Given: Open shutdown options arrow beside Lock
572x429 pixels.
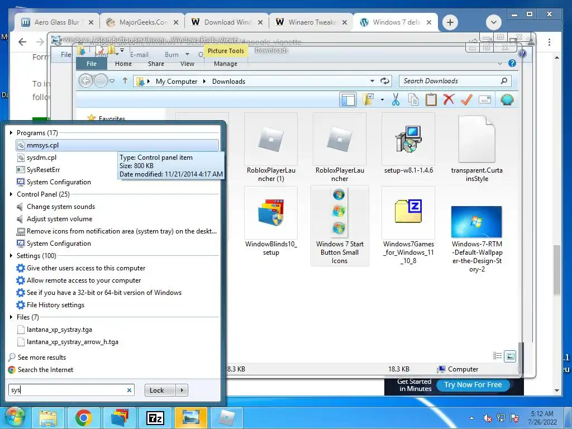Looking at the screenshot, I should tap(182, 390).
